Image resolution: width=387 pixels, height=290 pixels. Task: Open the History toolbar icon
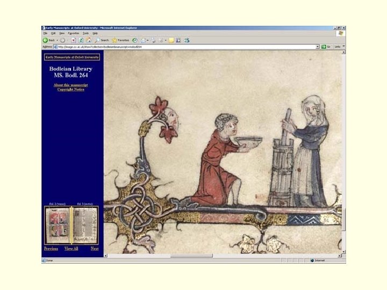click(134, 40)
